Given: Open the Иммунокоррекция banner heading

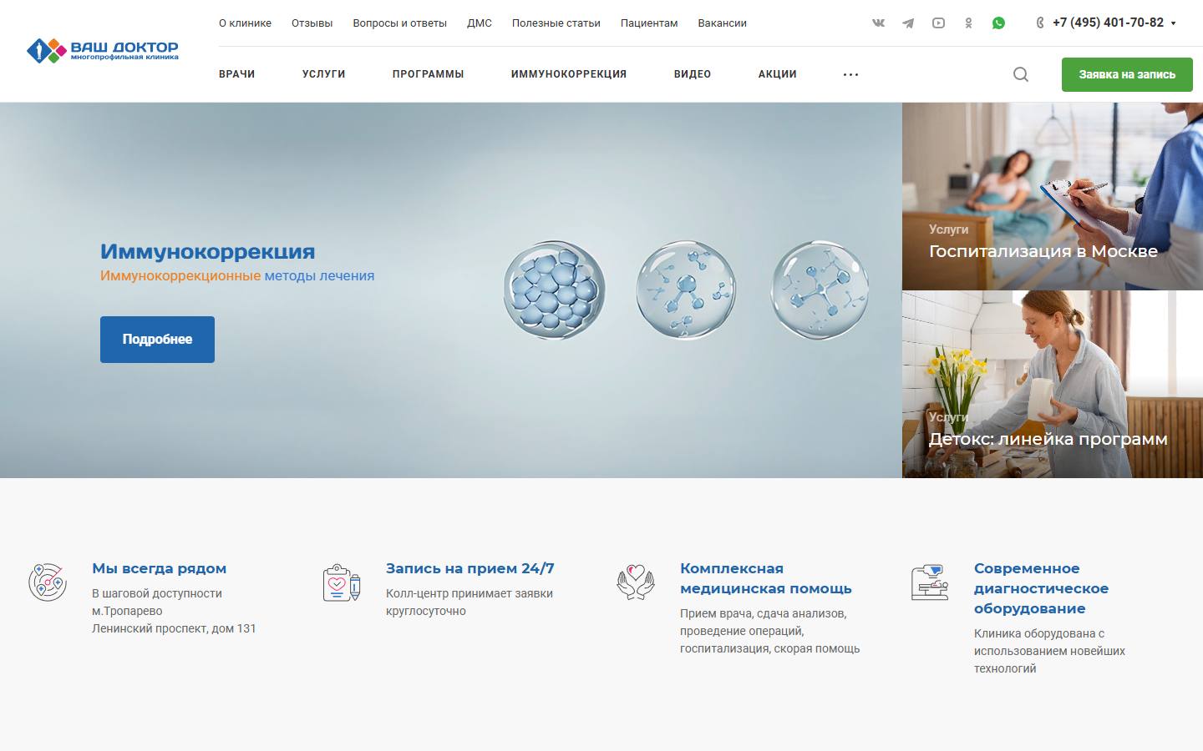Looking at the screenshot, I should [208, 251].
